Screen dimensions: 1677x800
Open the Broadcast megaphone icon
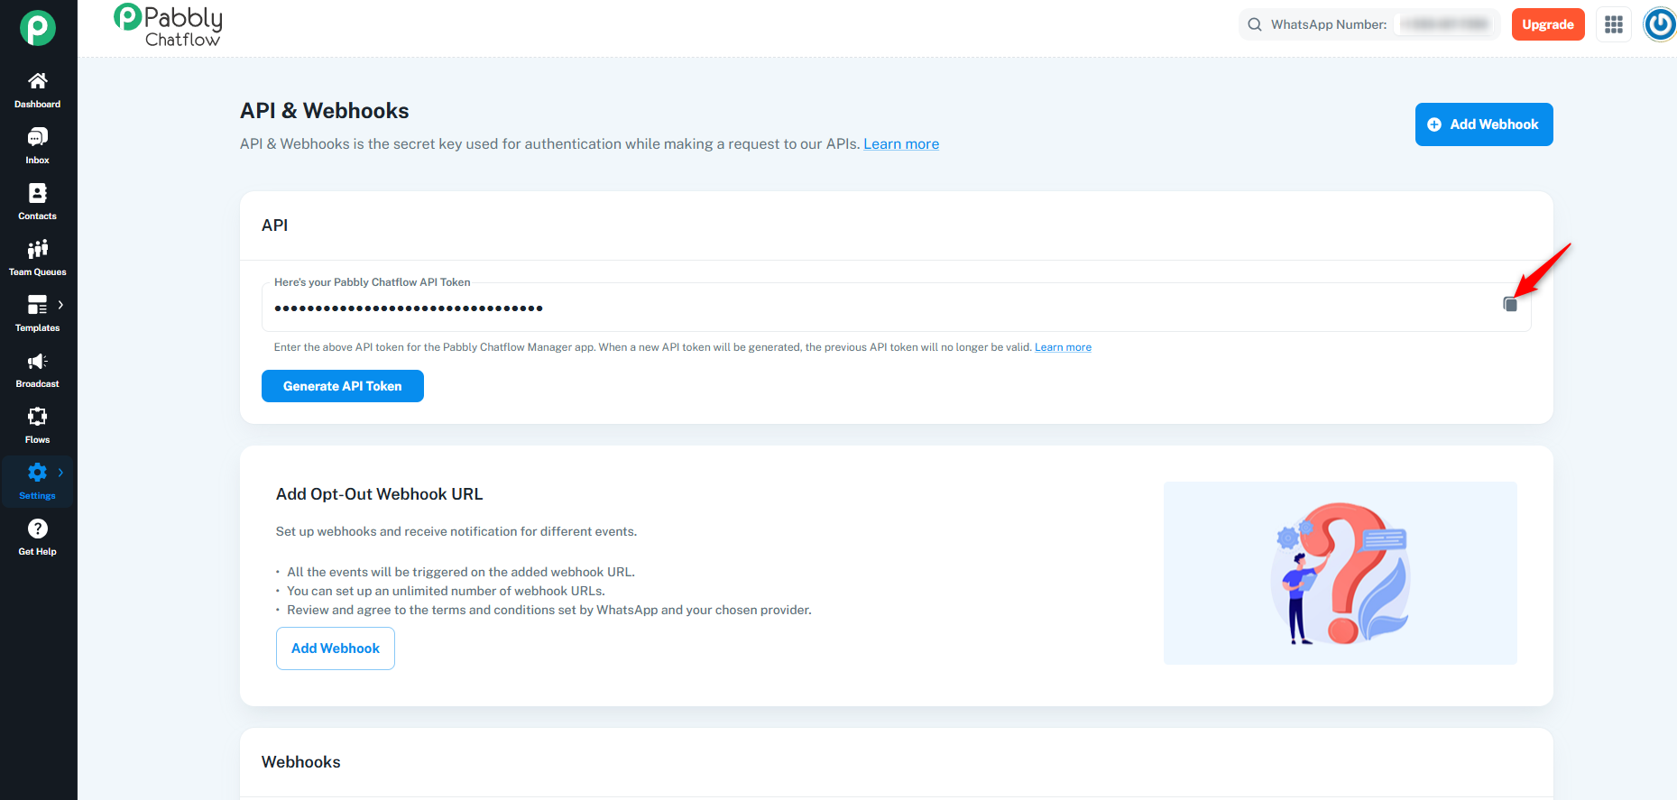(x=38, y=361)
